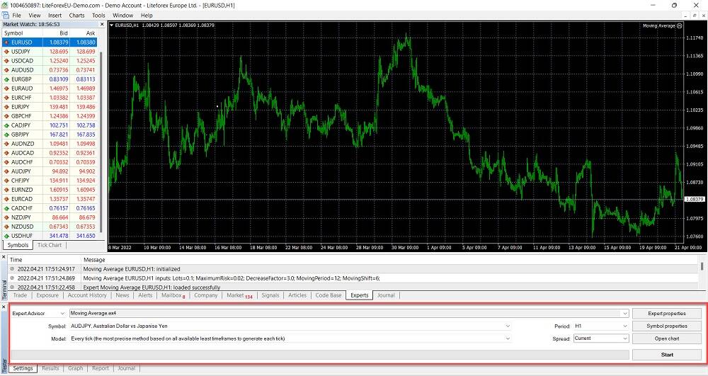Click the AUDJPY symbol arrow icon

tap(6, 171)
